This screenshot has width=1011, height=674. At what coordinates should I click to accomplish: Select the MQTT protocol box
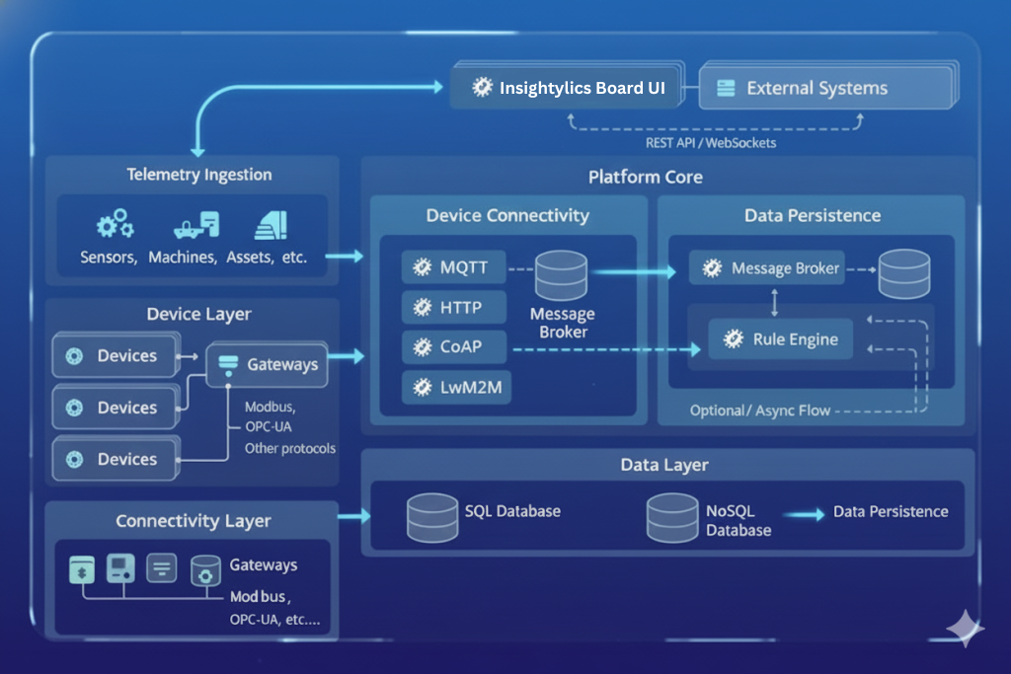(454, 267)
